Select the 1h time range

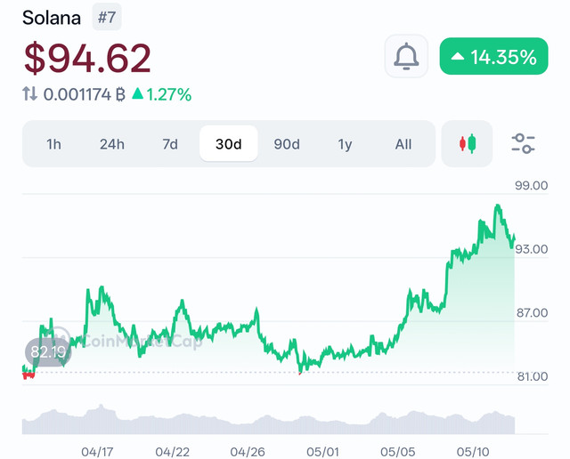tap(53, 144)
